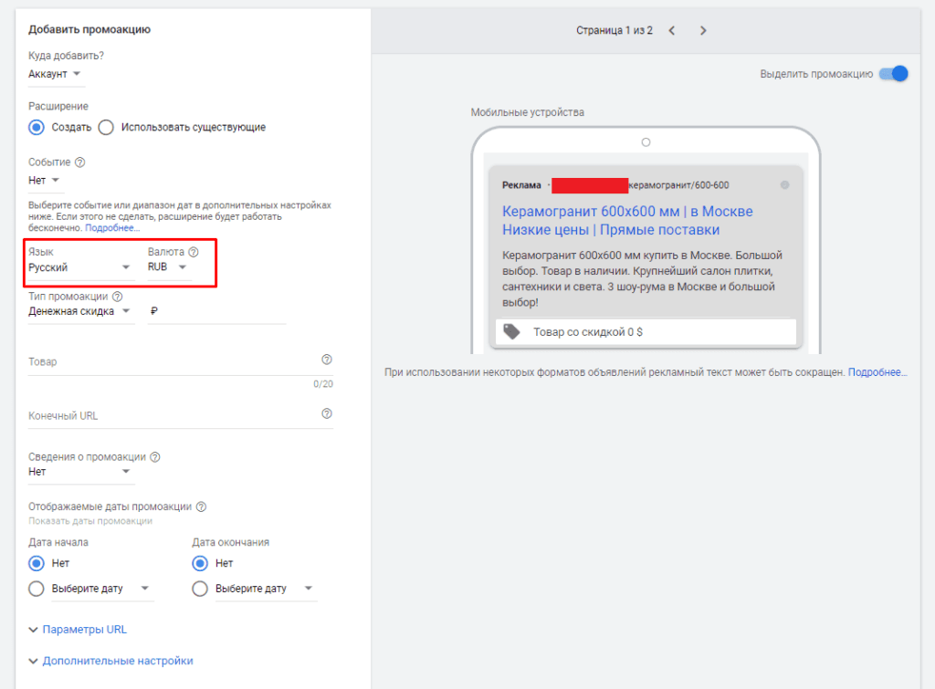
Task: Select the Создать radio button
Action: click(37, 128)
